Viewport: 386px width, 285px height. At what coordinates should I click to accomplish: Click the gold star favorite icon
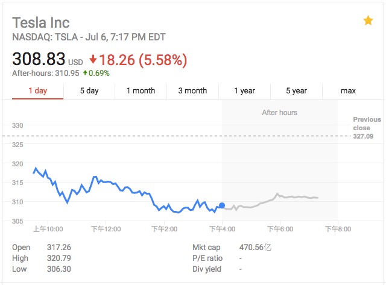click(x=368, y=20)
